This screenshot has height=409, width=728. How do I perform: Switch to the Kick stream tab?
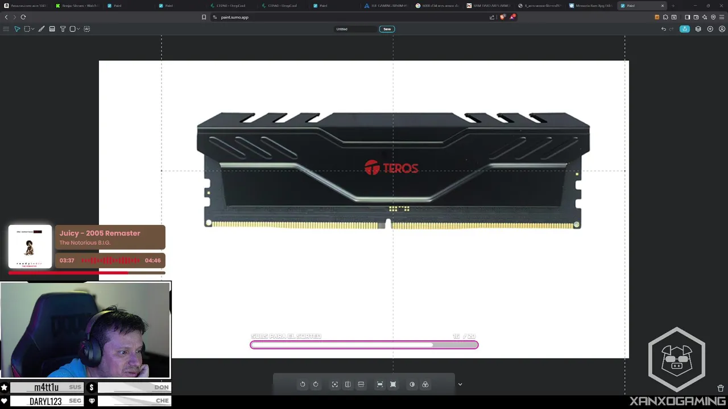point(77,6)
